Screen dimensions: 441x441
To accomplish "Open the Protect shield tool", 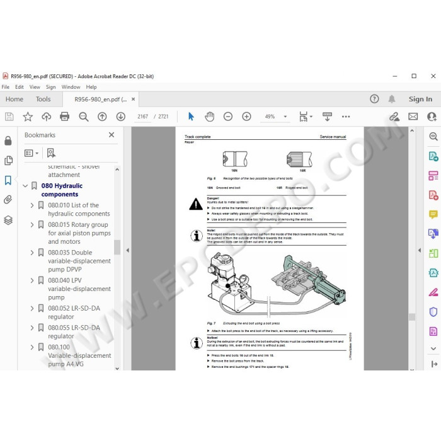I will [x=433, y=312].
